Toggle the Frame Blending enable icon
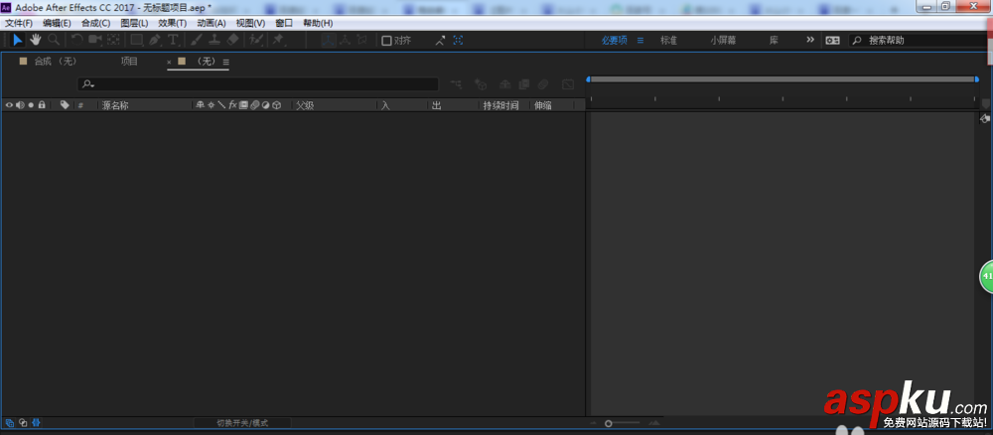This screenshot has width=993, height=435. [x=523, y=83]
